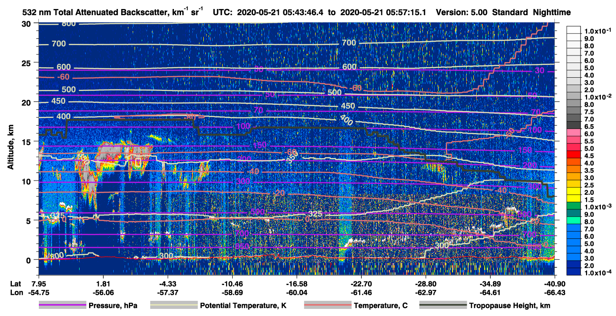Click the colorbar label 4.5
Viewport: 616px width, 316px height.
[590, 156]
